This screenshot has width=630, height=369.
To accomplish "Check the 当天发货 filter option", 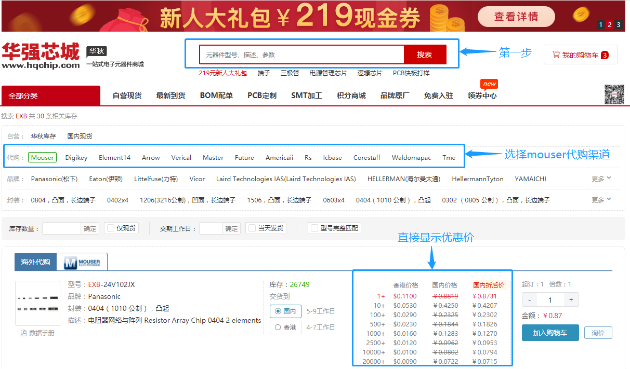I will point(263,227).
